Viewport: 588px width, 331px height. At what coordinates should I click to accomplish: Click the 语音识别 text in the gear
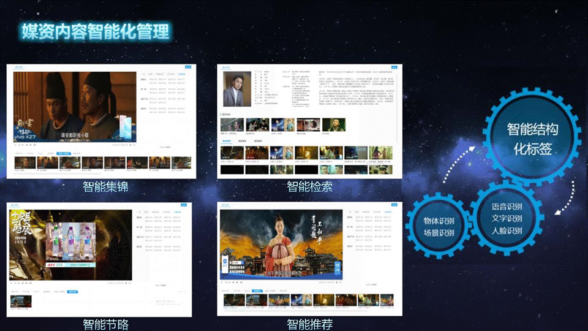pos(507,207)
